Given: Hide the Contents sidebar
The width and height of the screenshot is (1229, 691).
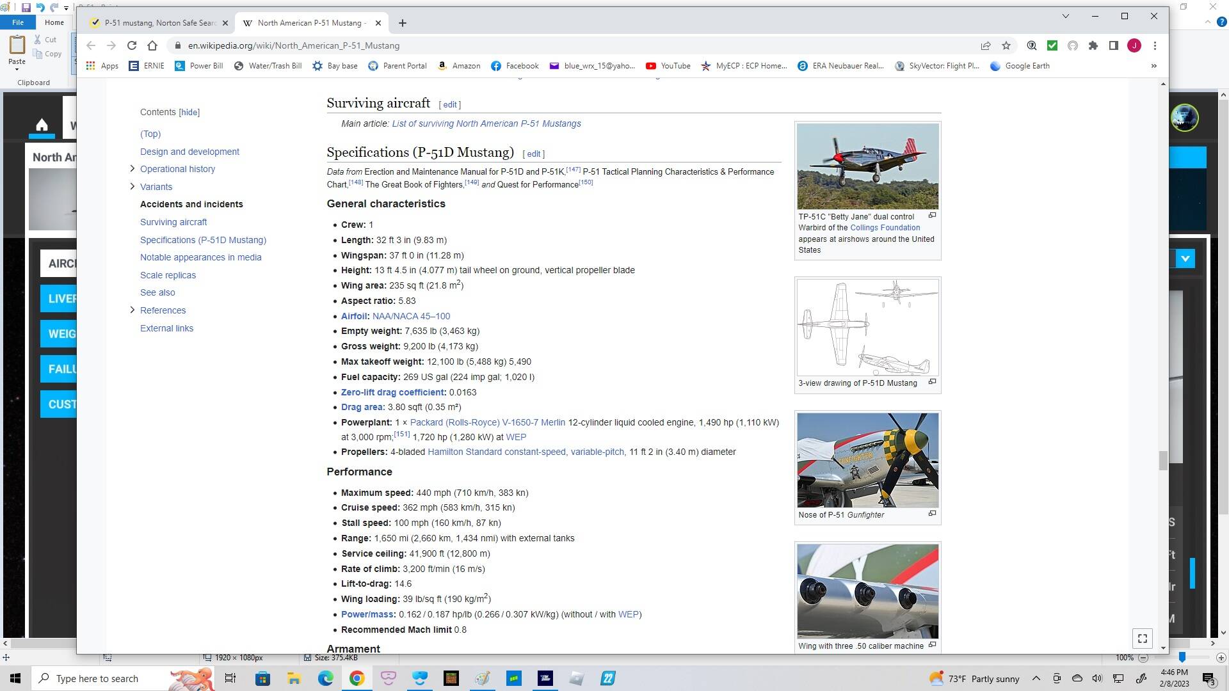Looking at the screenshot, I should tap(189, 112).
